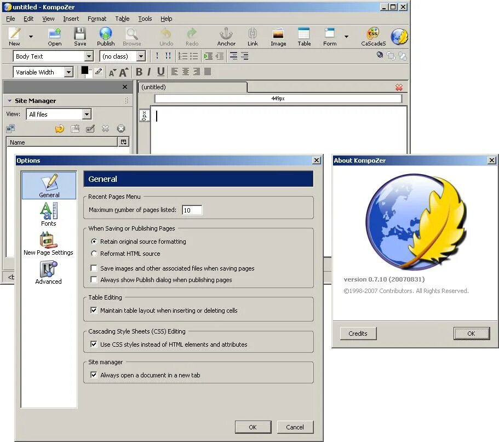Justify the text alignment
This screenshot has width=499, height=442.
208,72
